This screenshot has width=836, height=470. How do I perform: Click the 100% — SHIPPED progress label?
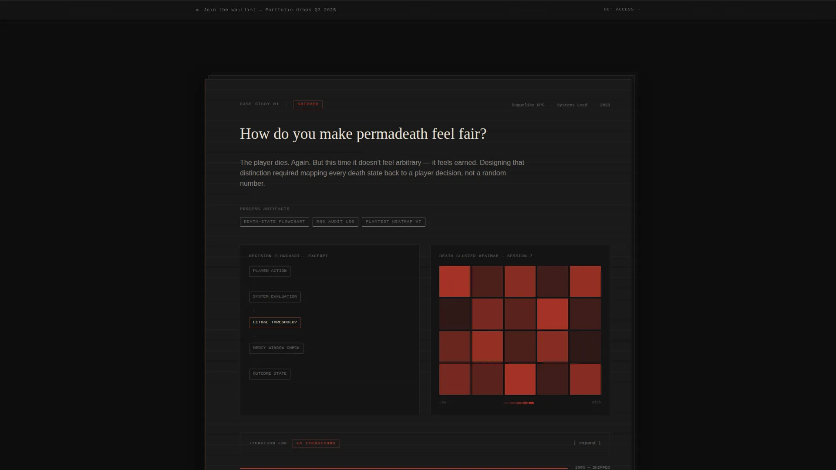tap(592, 467)
